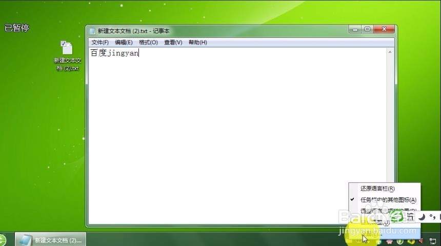Click the Notepad title 新建文本文档 (2).txt - 记事本
This screenshot has width=441, height=246.
[x=133, y=31]
